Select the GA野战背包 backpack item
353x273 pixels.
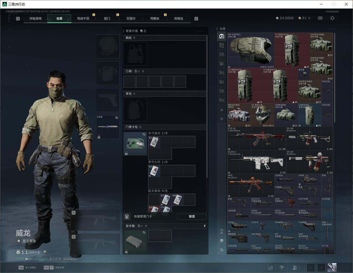click(x=309, y=115)
